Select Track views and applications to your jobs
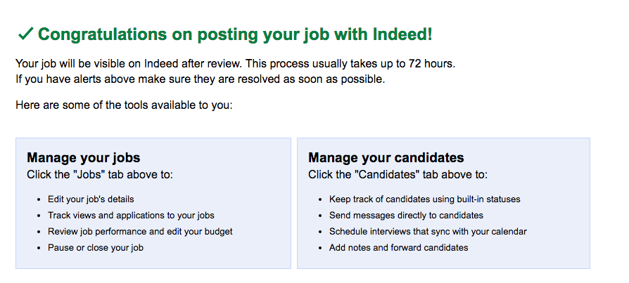Viewport: 629px width, 283px height. pos(131,216)
